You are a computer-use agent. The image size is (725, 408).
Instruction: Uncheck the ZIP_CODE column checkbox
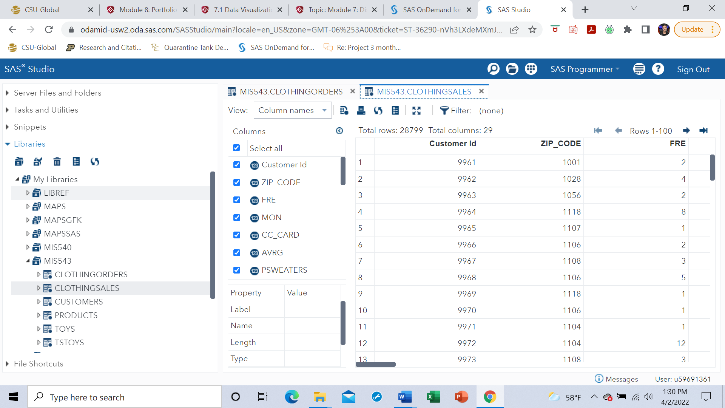click(237, 182)
